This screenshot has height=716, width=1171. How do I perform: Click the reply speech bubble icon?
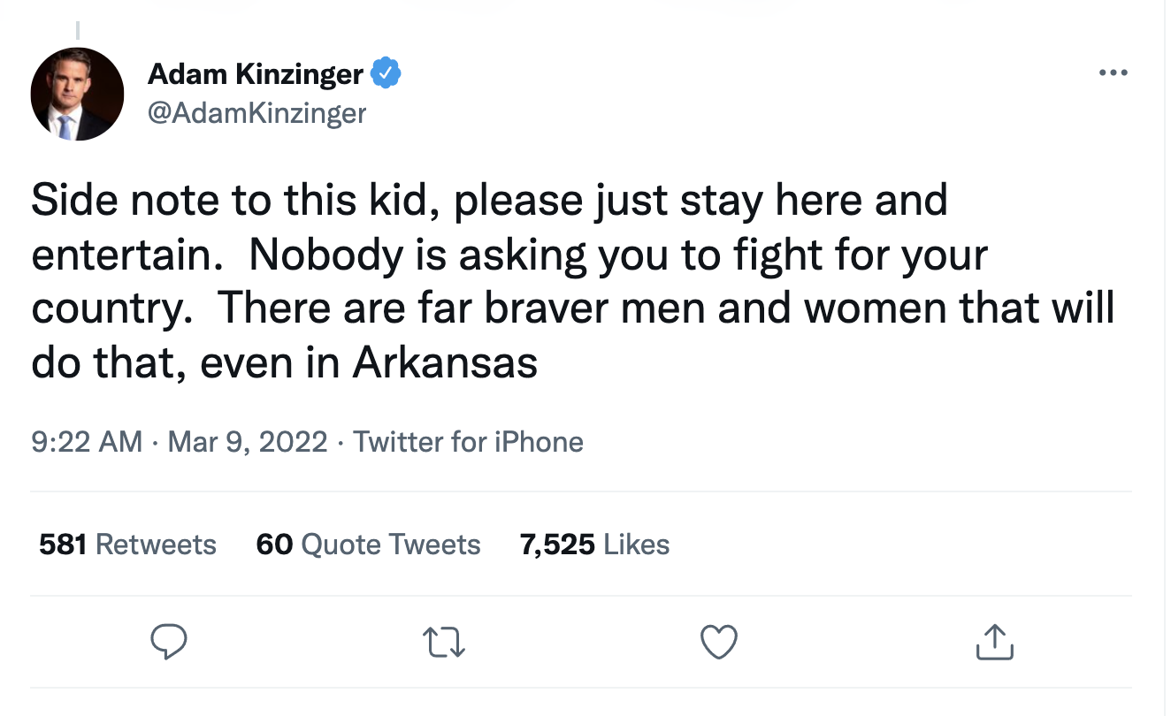[x=166, y=642]
